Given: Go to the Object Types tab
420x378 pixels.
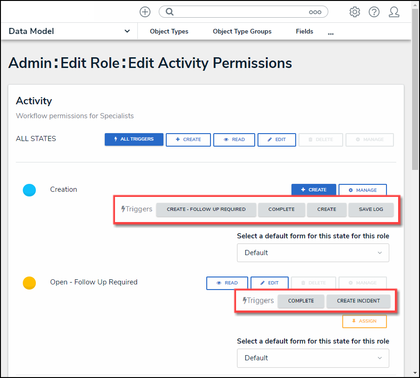Looking at the screenshot, I should tap(169, 32).
